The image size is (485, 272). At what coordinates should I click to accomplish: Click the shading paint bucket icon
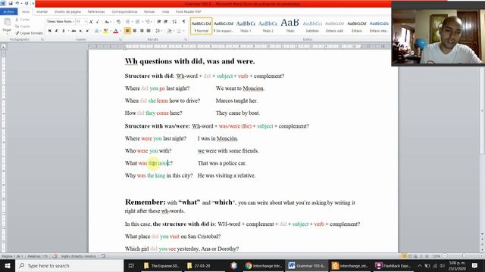click(x=169, y=31)
